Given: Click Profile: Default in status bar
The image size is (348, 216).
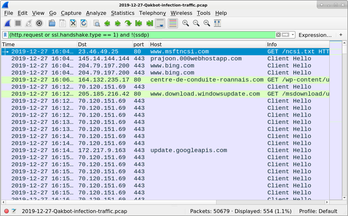Looking at the screenshot, I should pyautogui.click(x=318, y=211).
